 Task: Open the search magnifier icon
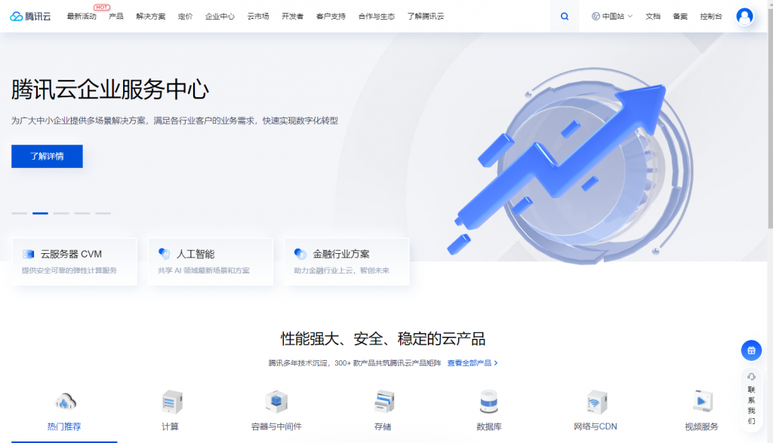click(x=565, y=17)
